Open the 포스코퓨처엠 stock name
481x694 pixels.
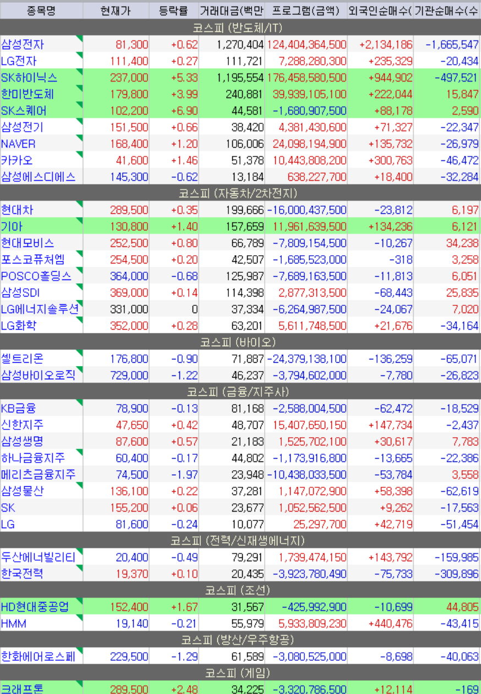point(33,260)
